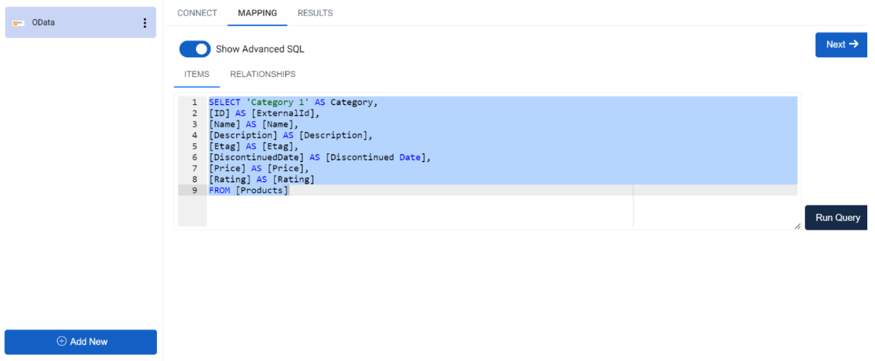Open the three-dot menu on the OData card
The height and width of the screenshot is (361, 875).
tap(145, 22)
